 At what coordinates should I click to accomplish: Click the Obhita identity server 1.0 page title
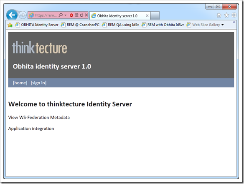click(x=52, y=66)
